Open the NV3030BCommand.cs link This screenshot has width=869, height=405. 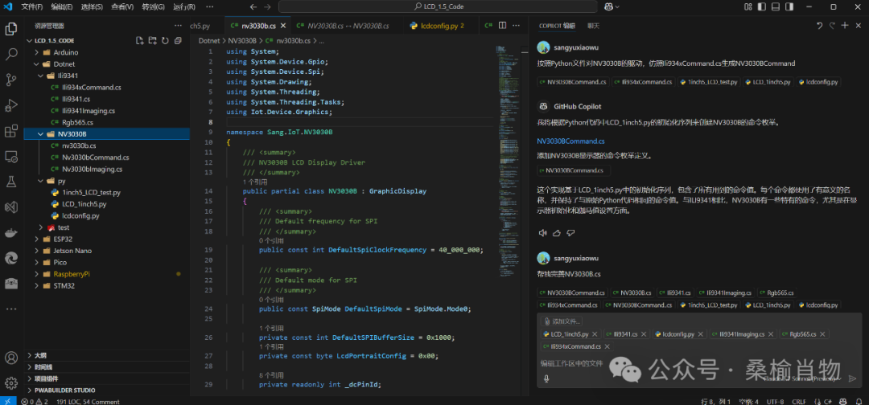pyautogui.click(x=570, y=141)
